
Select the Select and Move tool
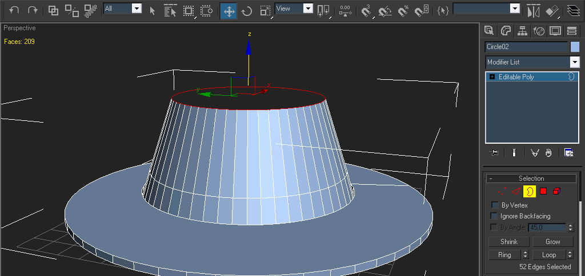[x=229, y=10]
